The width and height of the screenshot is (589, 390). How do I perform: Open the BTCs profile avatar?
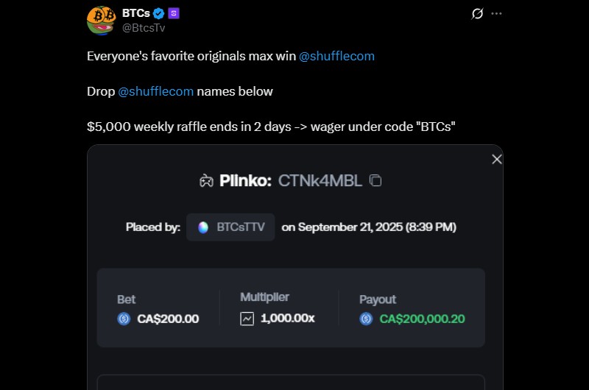click(101, 21)
